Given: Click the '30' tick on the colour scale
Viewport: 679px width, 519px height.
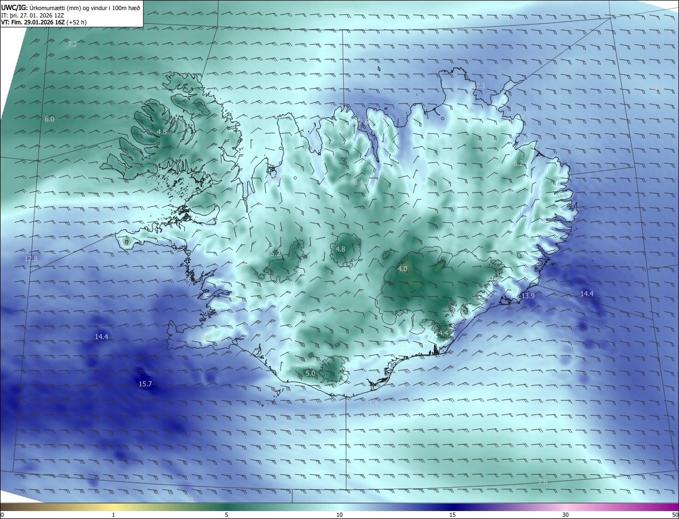Looking at the screenshot, I should (565, 515).
